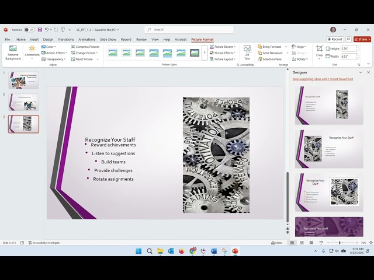374x280 pixels.
Task: Switch to Reading view icon
Action: 311,243
